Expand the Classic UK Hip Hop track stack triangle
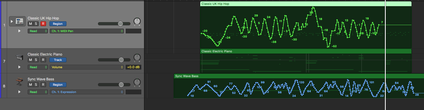 pos(12,21)
